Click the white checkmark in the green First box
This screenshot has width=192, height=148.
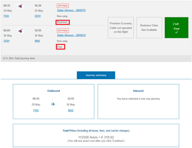coord(176,32)
